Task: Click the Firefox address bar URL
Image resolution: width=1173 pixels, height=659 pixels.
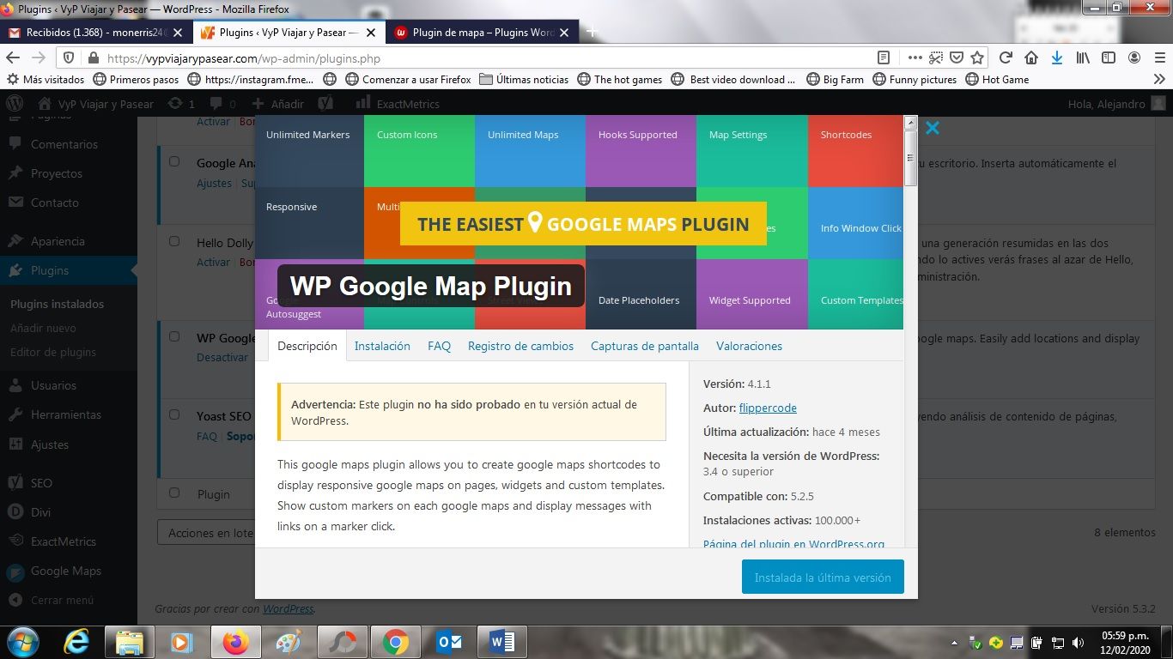Action: click(x=244, y=58)
